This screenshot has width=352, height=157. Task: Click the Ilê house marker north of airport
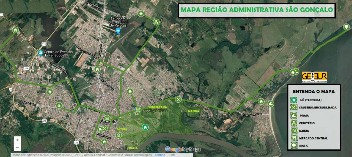(141, 13)
